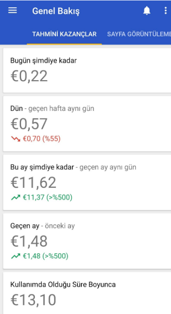The height and width of the screenshot is (314, 171).
Task: Open the hamburger navigation menu
Action: click(x=12, y=11)
